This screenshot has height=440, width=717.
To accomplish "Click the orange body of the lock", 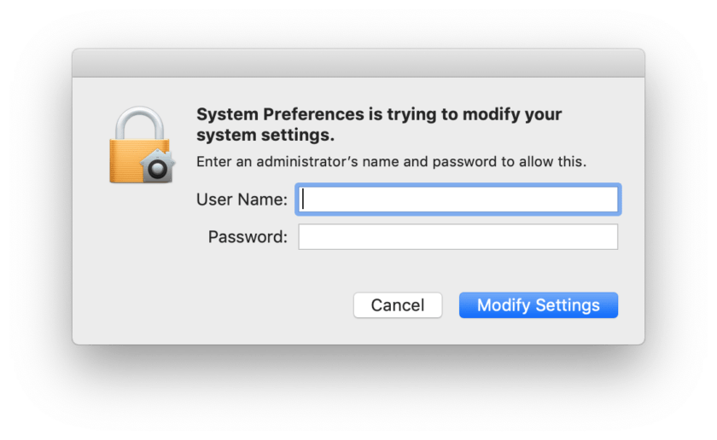I will 126,160.
